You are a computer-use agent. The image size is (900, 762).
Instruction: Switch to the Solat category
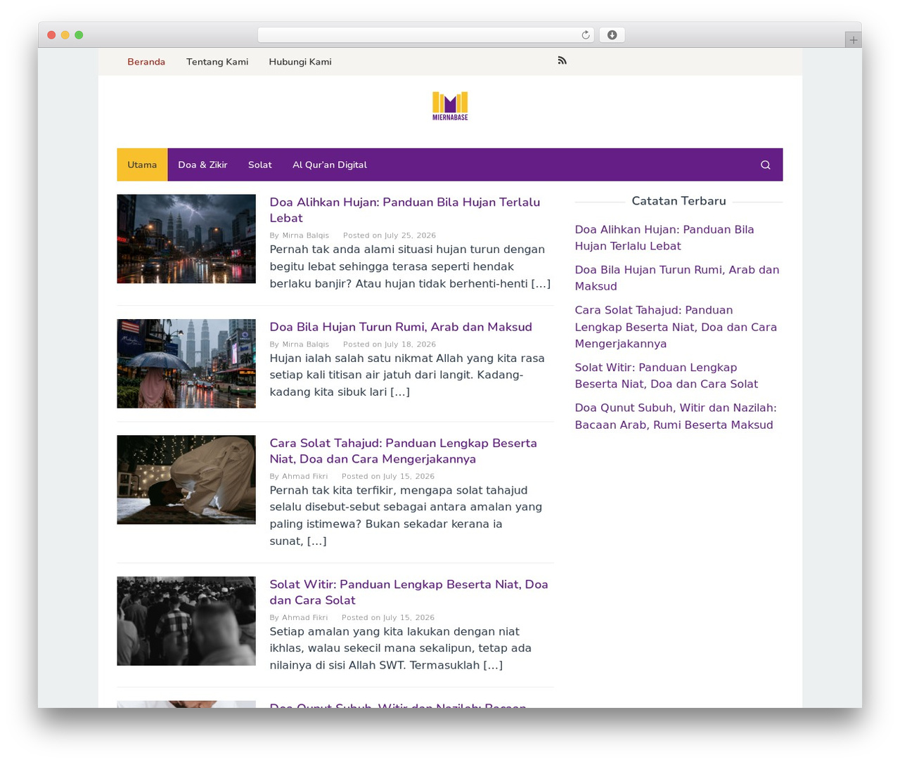tap(259, 164)
